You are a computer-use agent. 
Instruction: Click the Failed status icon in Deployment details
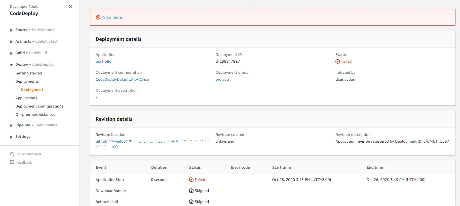[x=338, y=61]
